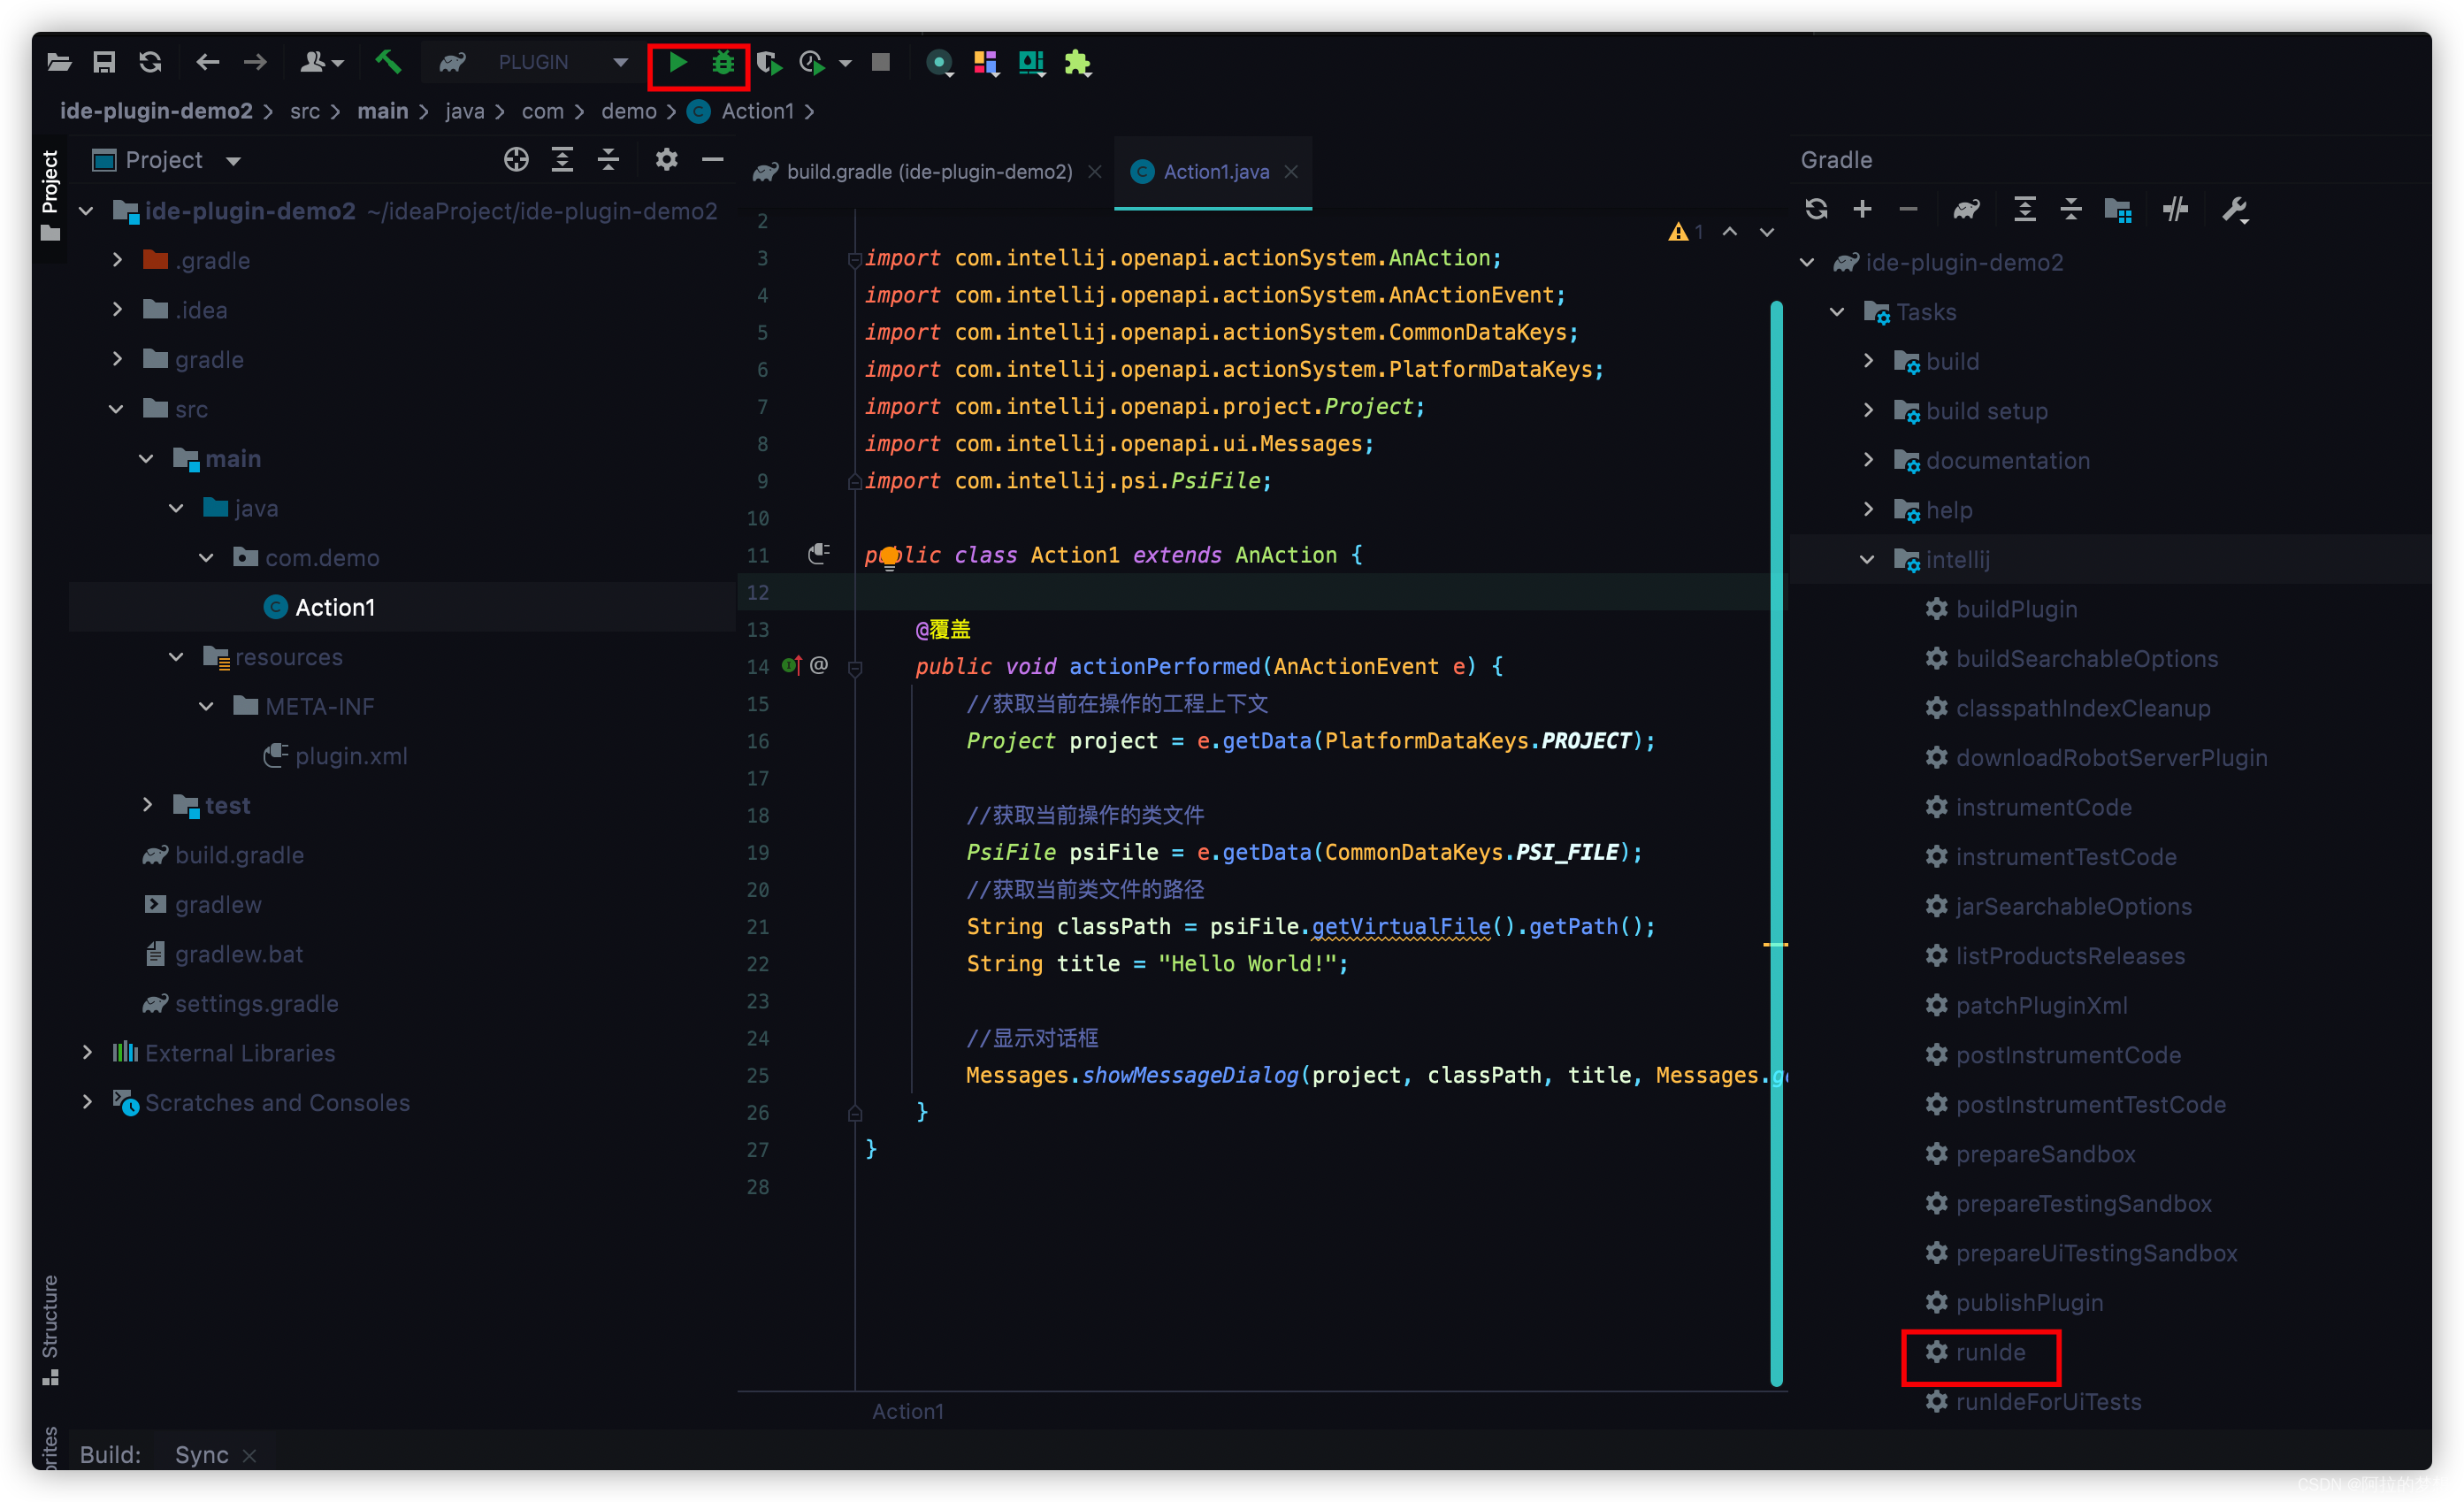This screenshot has height=1502, width=2464.
Task: Toggle Gradle offline mode icon
Action: 2175,209
